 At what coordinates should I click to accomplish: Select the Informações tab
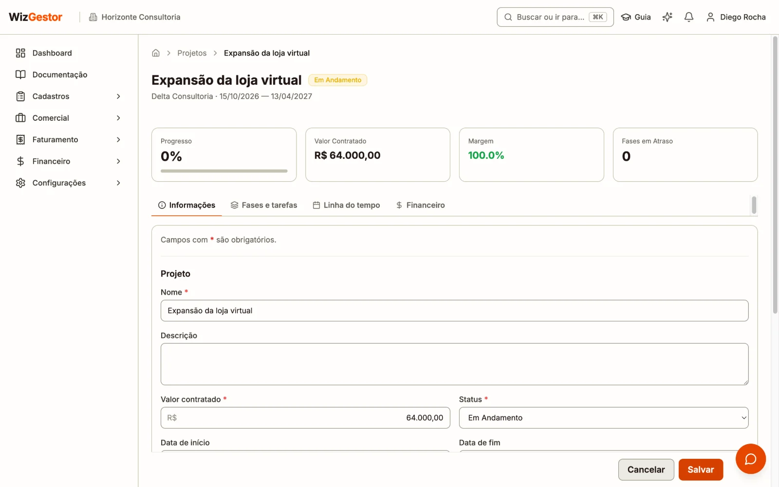click(x=186, y=206)
